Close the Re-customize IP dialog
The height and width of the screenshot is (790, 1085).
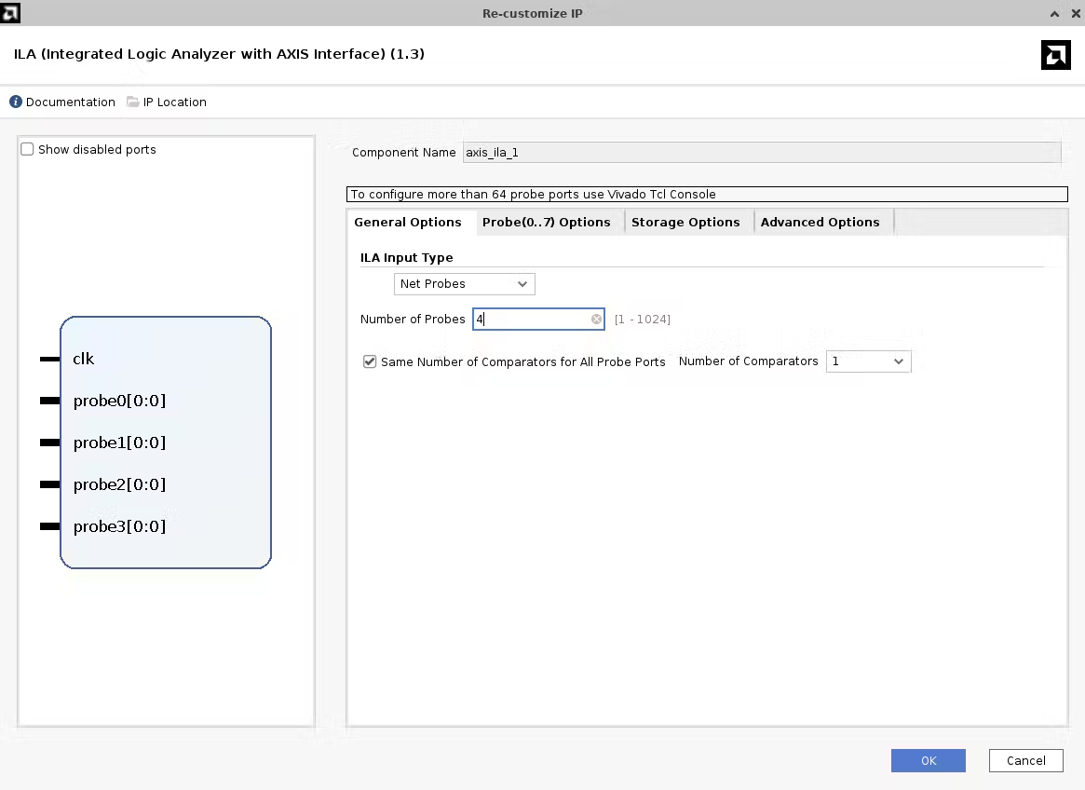point(1076,13)
